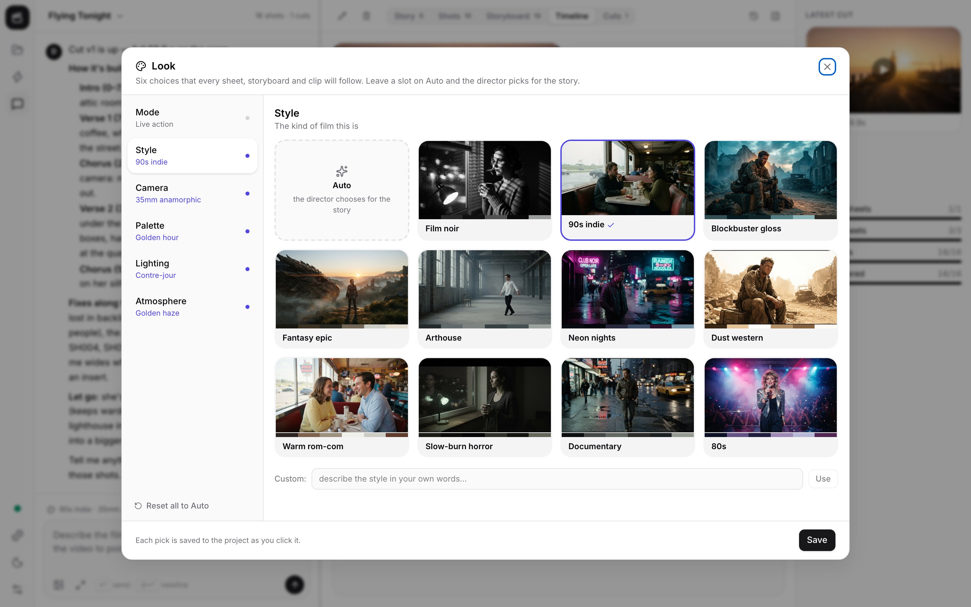Choose the Arthouse style

484,299
